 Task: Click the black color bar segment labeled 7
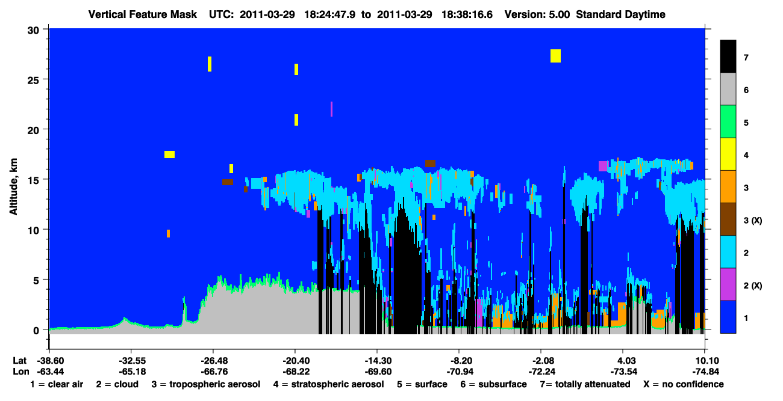pyautogui.click(x=728, y=57)
